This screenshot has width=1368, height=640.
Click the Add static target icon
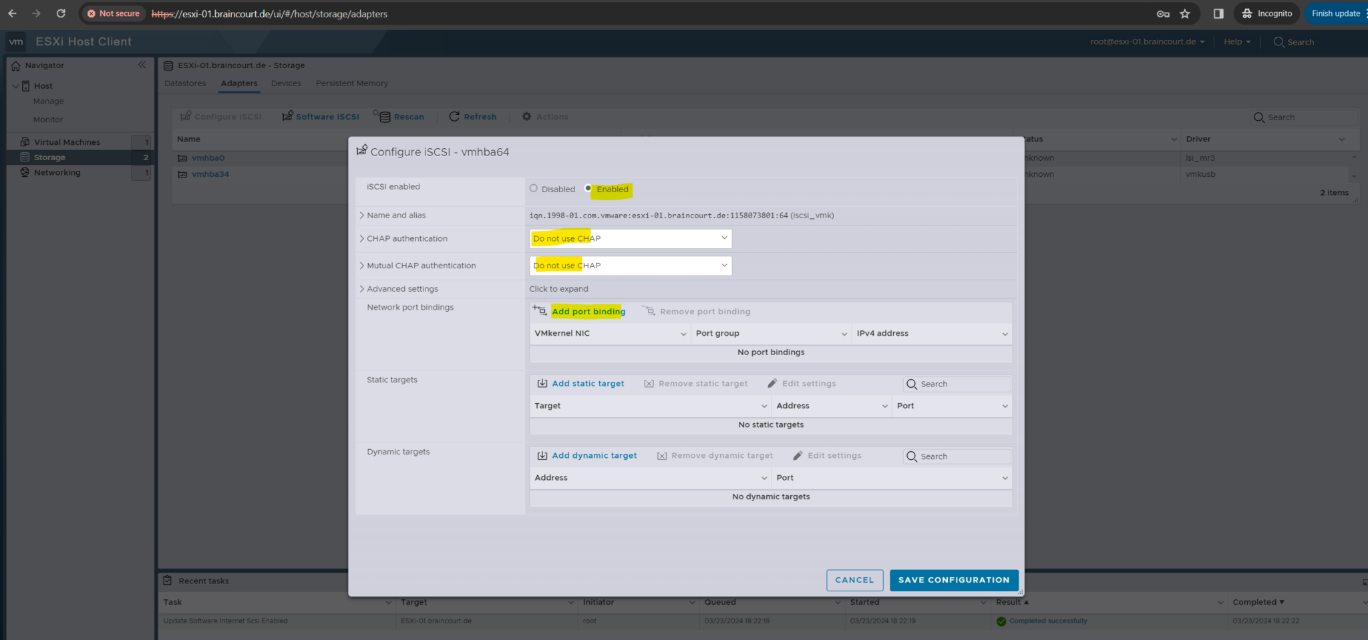542,383
